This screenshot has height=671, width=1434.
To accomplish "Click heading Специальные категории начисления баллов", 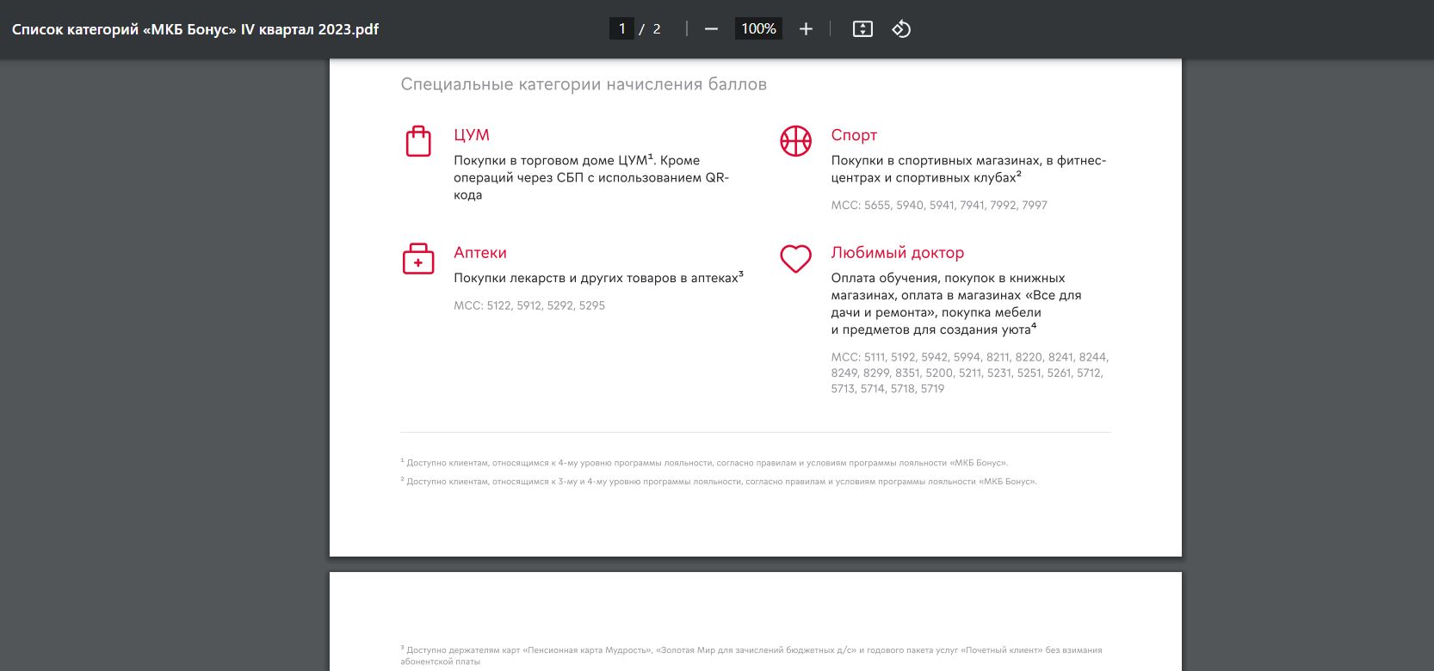I will pyautogui.click(x=584, y=84).
